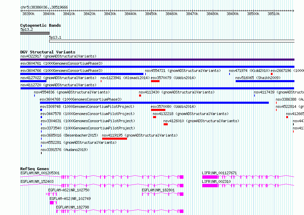Click the nsv4113430 variant label
Image resolution: width=304 pixels, height=215 pixels.
[177, 92]
